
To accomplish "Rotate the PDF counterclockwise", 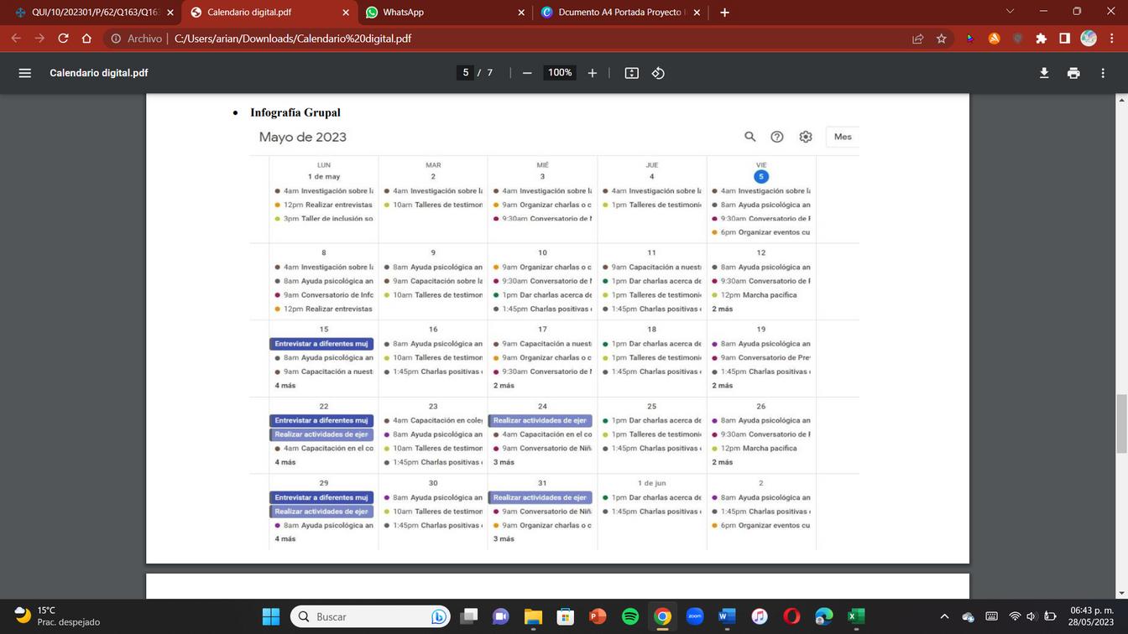I will point(658,73).
